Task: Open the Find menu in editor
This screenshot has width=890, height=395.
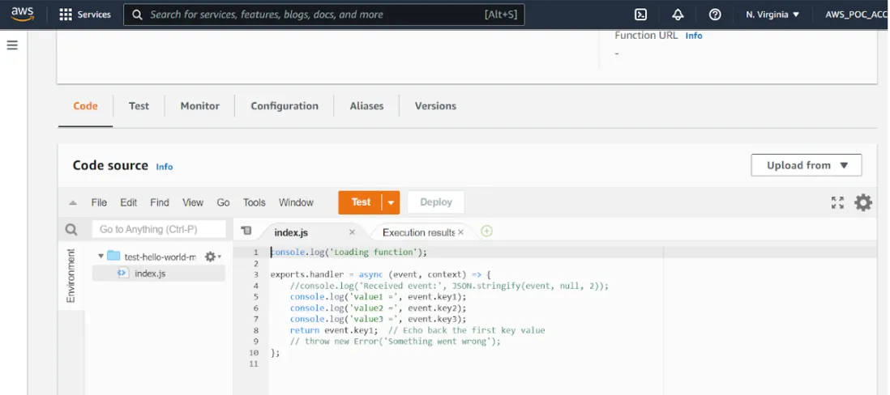Action: pos(160,202)
